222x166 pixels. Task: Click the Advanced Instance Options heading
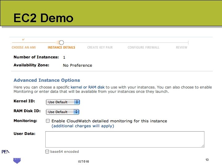[47, 80]
